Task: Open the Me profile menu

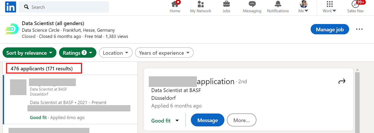Action: (303, 7)
